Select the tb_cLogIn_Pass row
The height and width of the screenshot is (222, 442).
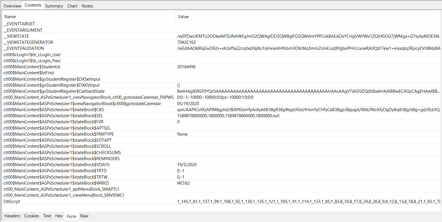click(221, 61)
